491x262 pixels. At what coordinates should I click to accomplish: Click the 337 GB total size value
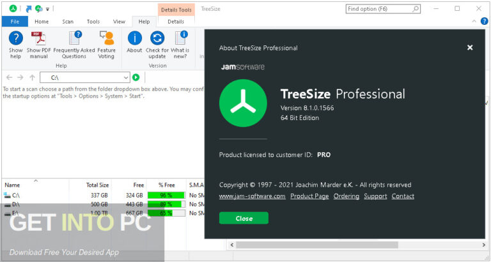tap(99, 196)
